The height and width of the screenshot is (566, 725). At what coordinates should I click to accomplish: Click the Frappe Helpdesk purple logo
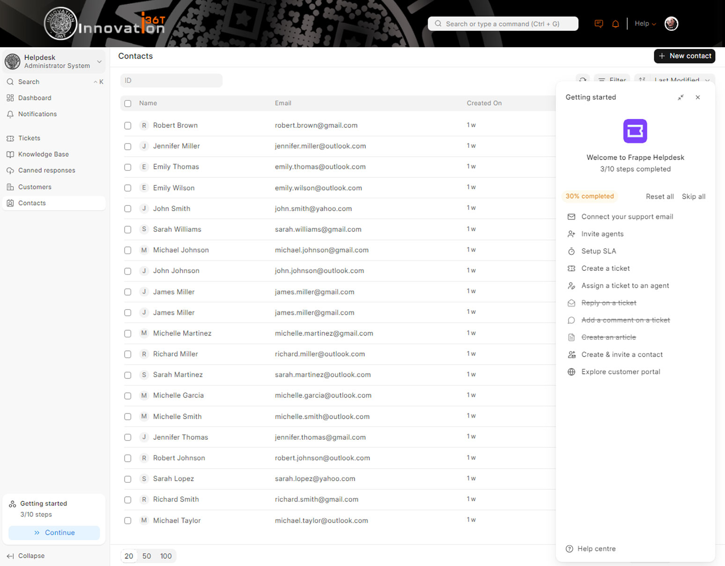(635, 131)
